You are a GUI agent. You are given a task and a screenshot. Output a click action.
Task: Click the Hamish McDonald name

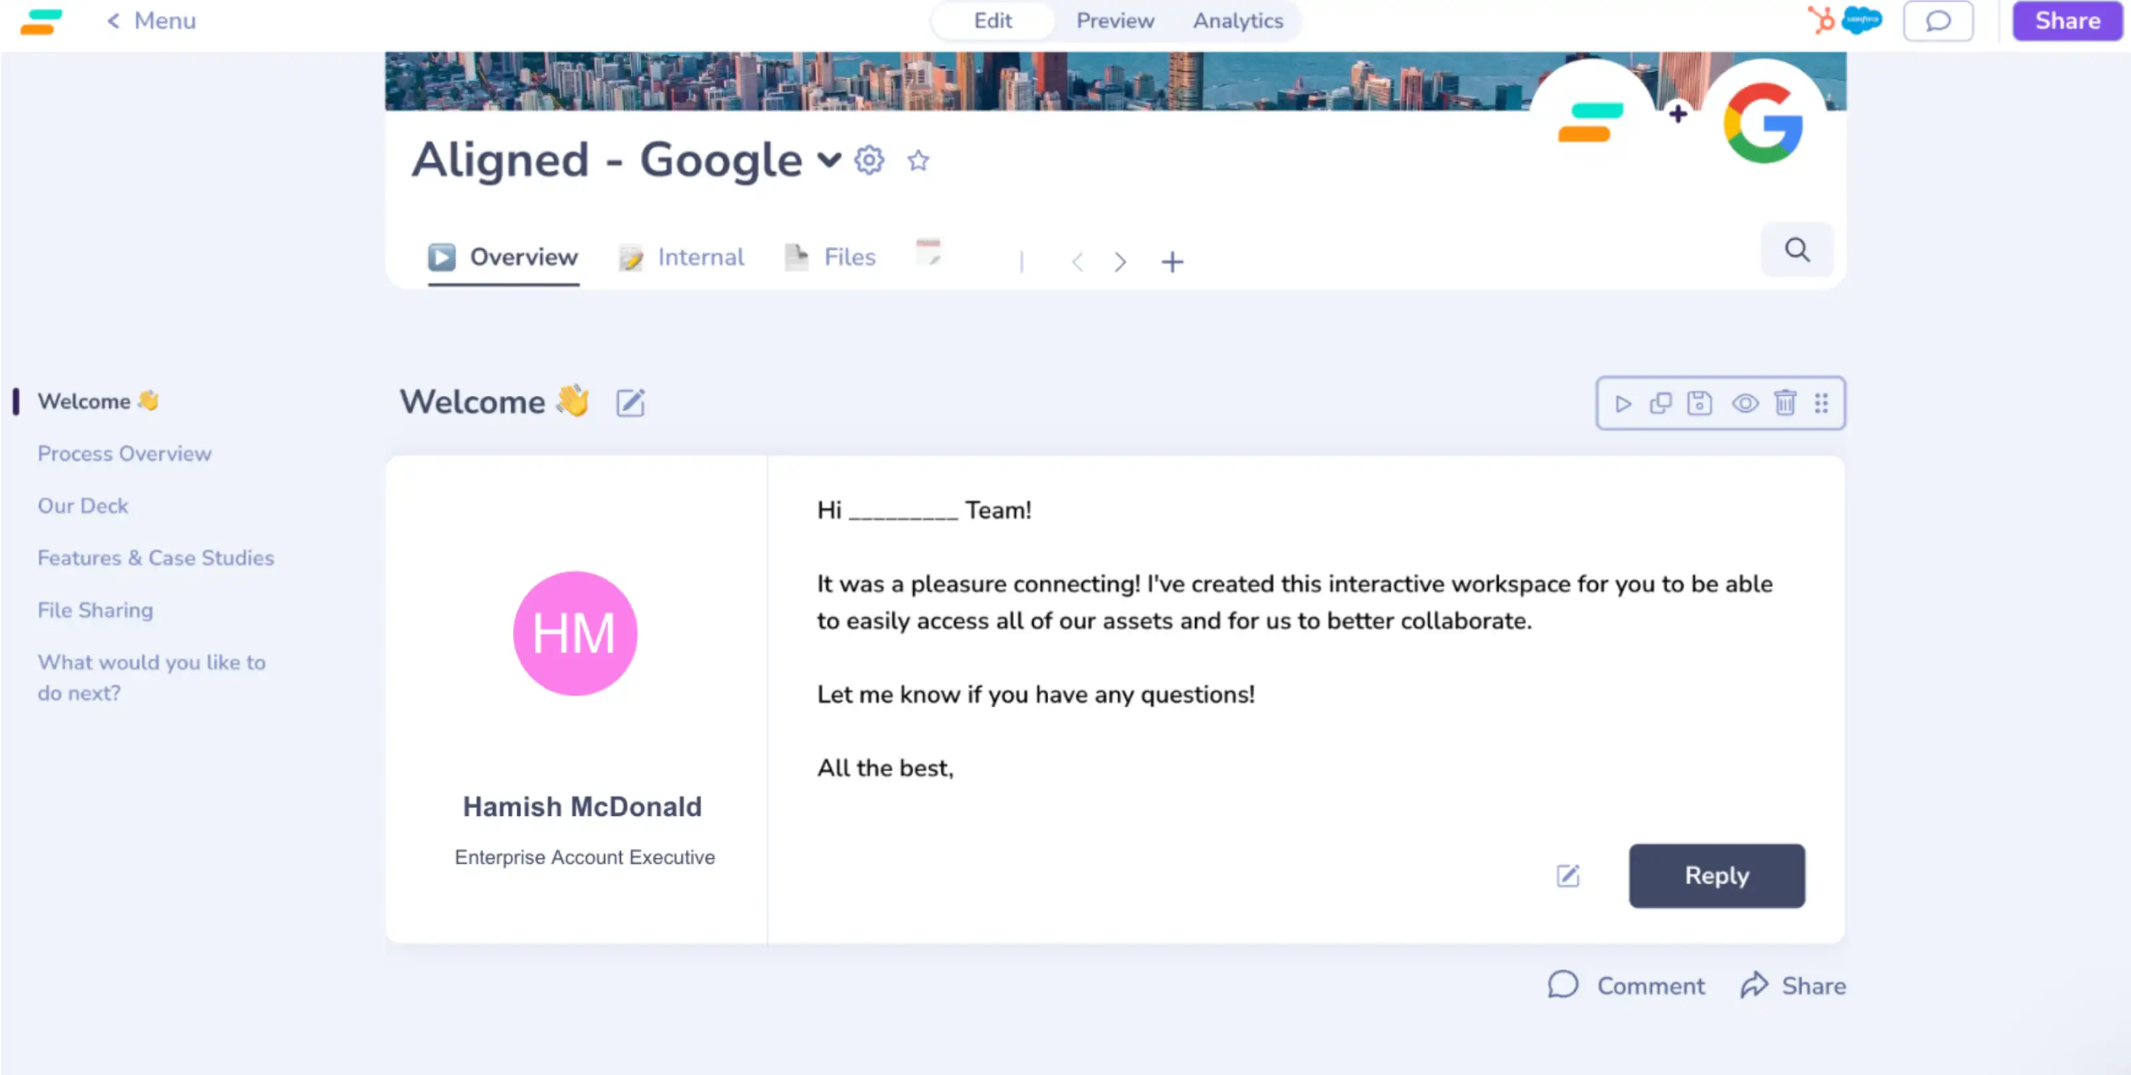click(x=582, y=807)
